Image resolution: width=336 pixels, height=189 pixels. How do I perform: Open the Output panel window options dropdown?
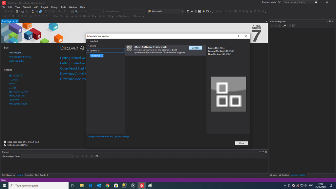pyautogui.click(x=260, y=152)
